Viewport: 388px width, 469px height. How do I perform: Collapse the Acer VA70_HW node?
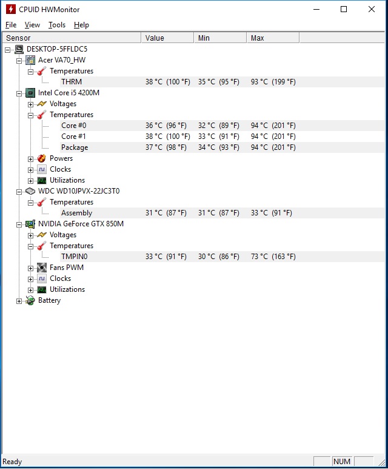[19, 61]
